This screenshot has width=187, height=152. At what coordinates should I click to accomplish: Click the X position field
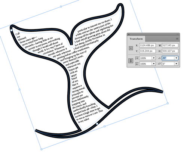click(147, 45)
